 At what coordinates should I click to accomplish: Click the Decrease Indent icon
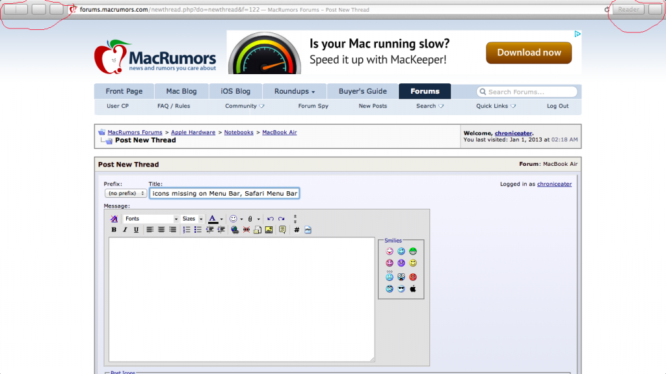(209, 230)
